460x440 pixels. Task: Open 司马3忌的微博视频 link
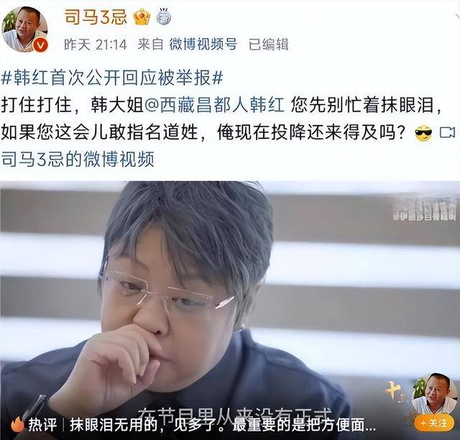(78, 159)
